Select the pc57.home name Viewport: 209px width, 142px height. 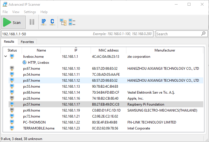[31, 104]
